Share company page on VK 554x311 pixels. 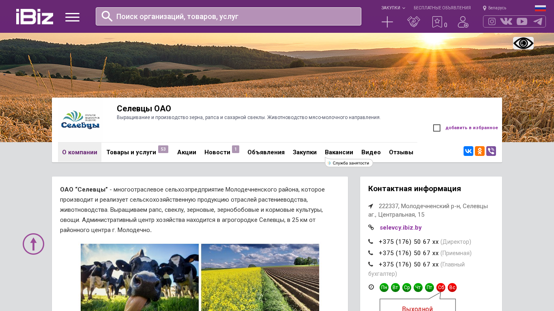coord(468,151)
